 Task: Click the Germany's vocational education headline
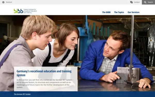pos(44,73)
